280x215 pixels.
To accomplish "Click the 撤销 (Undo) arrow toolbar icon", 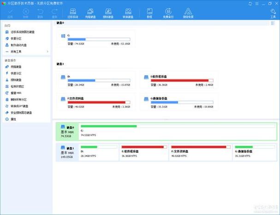I will coord(40,13).
